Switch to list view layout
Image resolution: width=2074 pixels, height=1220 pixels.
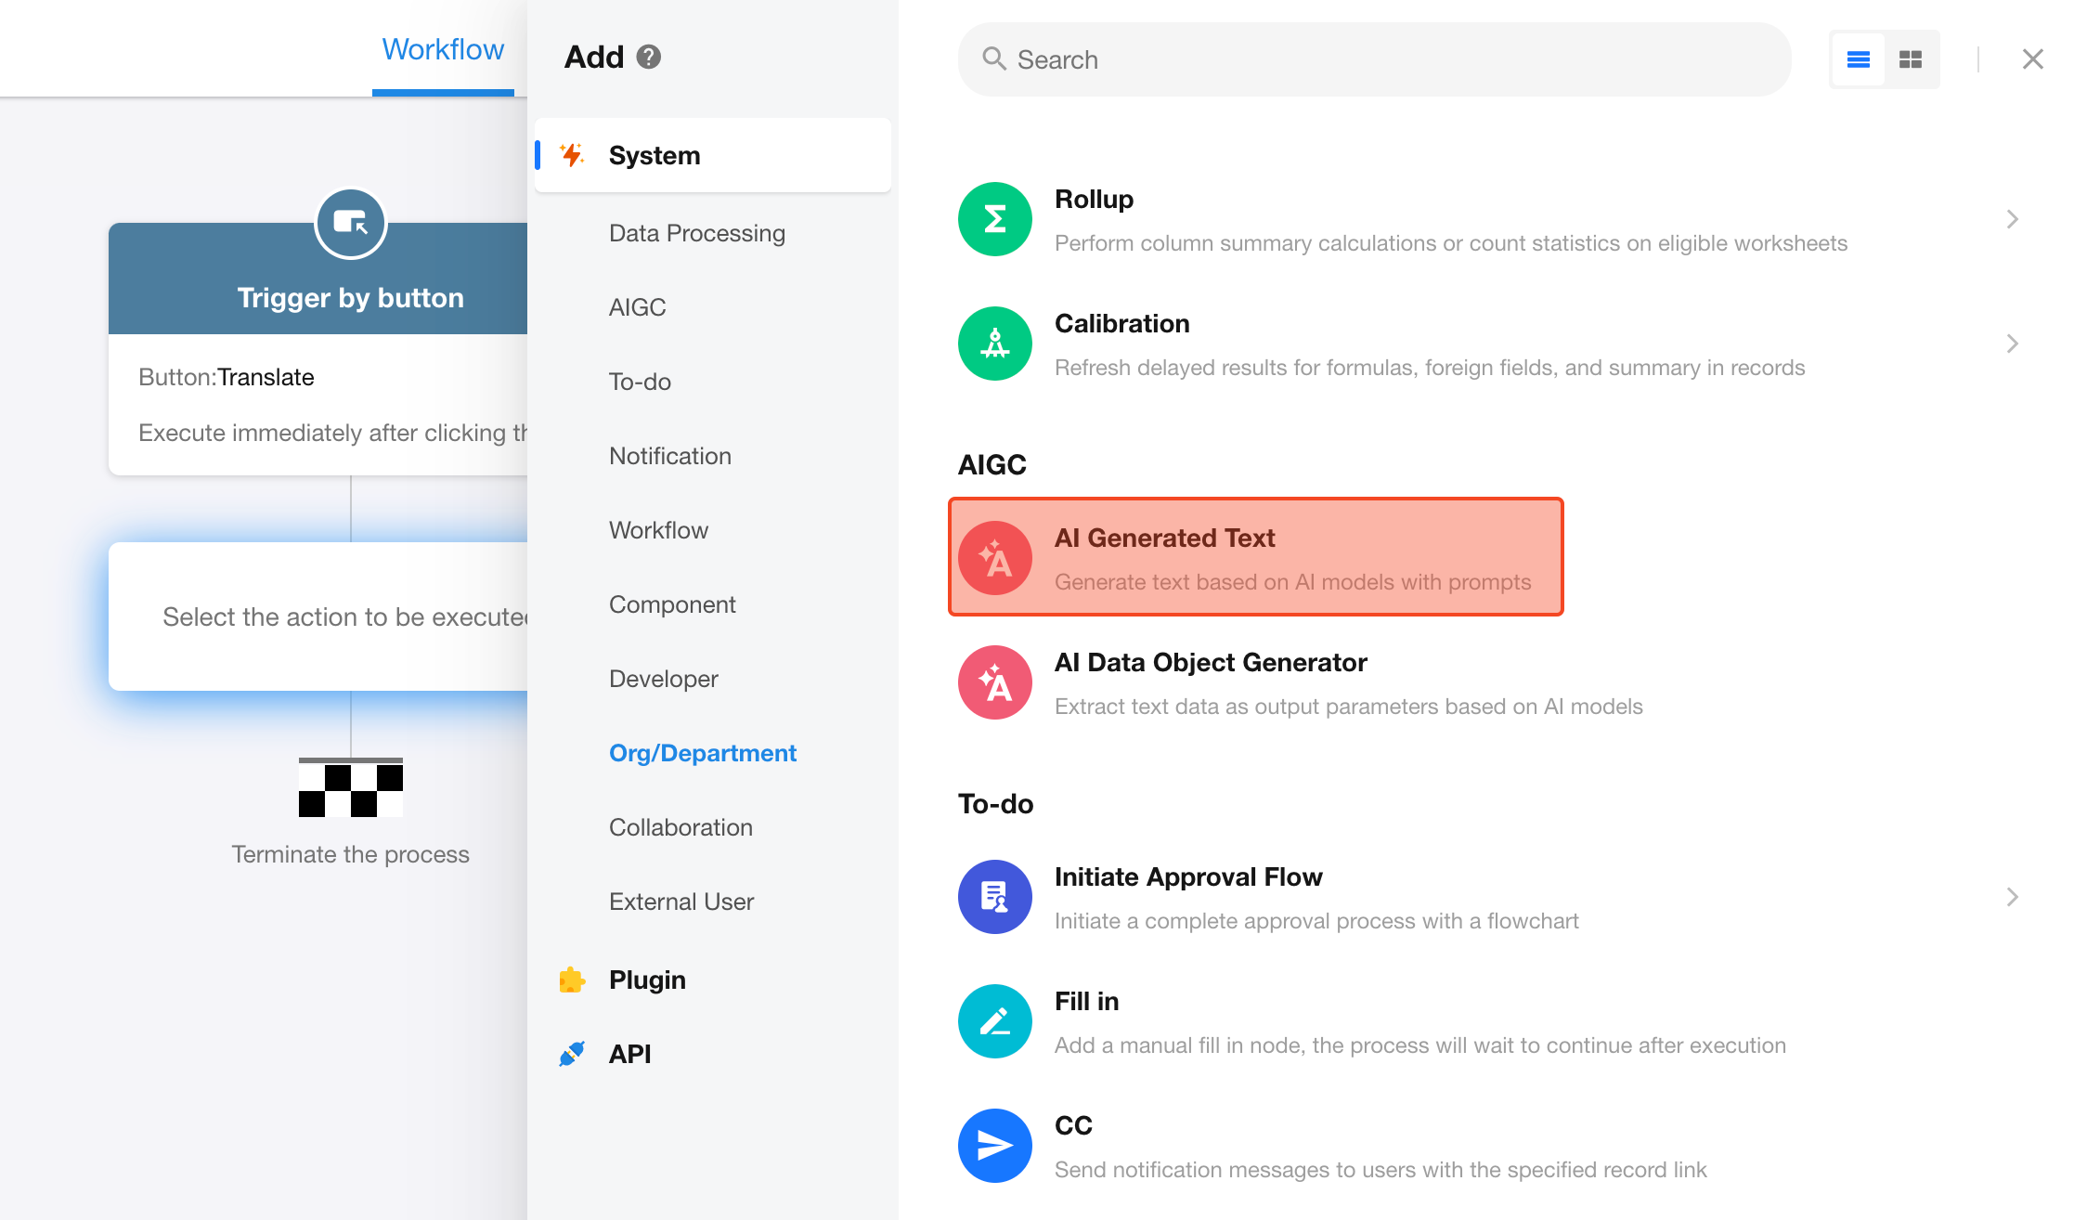1858,59
